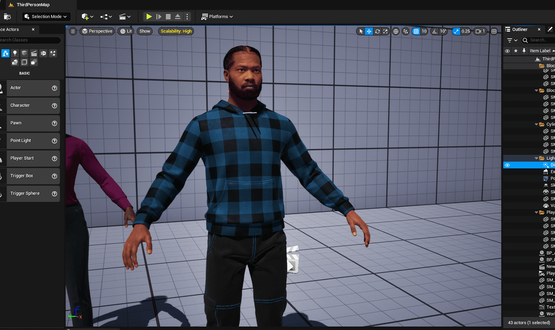Image resolution: width=555 pixels, height=330 pixels.
Task: Toggle world/local coordinate space globe
Action: [396, 32]
